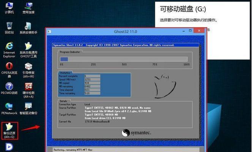Launch OPERA浏览器 desktop icon
This screenshot has width=252, height=152.
pos(9,70)
